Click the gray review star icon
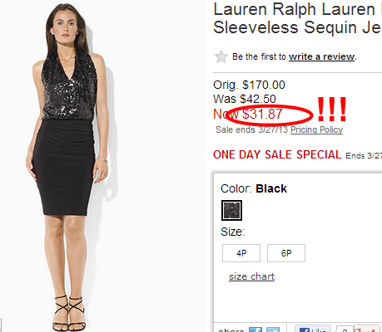Screen dimensions: 382x332 pyautogui.click(x=221, y=56)
